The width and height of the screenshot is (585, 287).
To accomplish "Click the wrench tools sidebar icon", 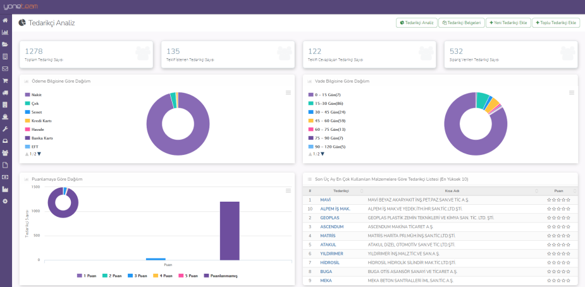I will [x=5, y=128].
